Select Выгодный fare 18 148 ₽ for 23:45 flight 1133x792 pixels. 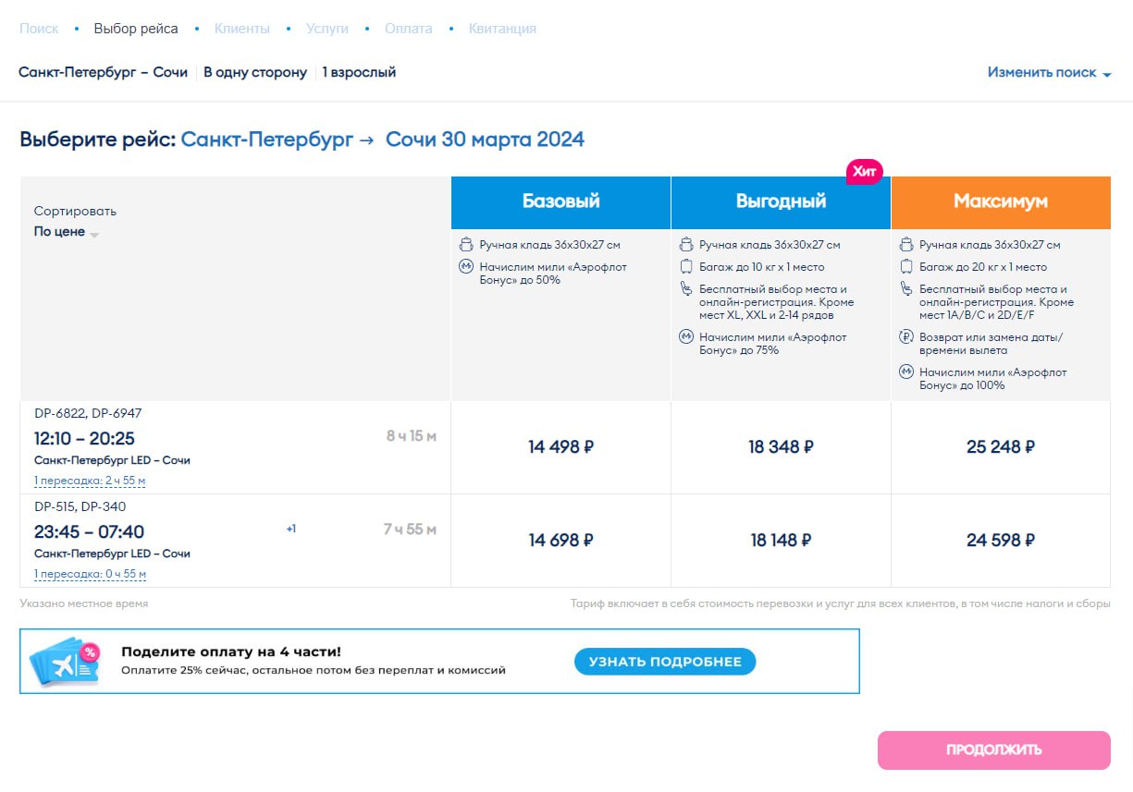(x=781, y=541)
